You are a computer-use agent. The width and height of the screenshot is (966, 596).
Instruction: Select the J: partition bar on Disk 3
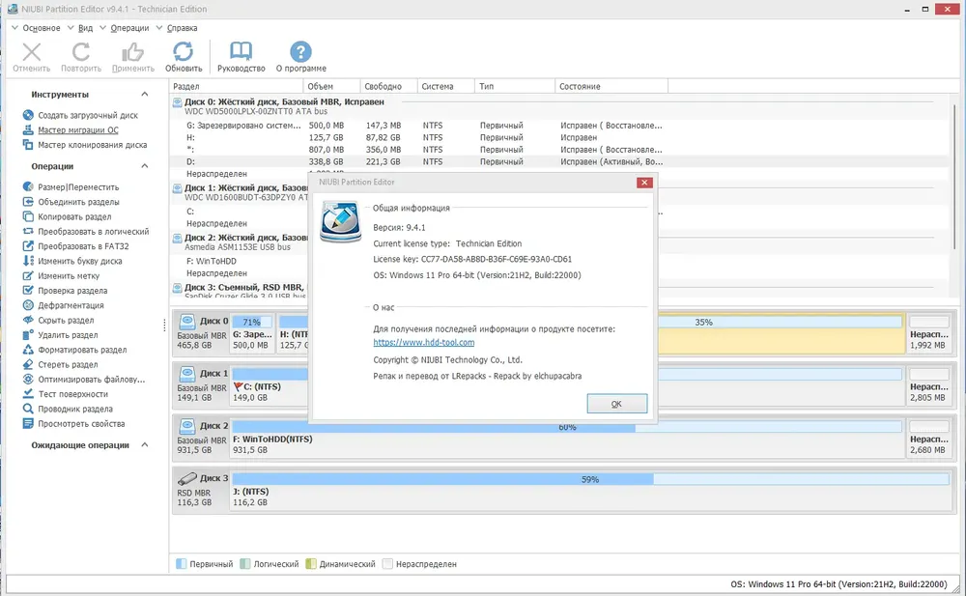(591, 491)
